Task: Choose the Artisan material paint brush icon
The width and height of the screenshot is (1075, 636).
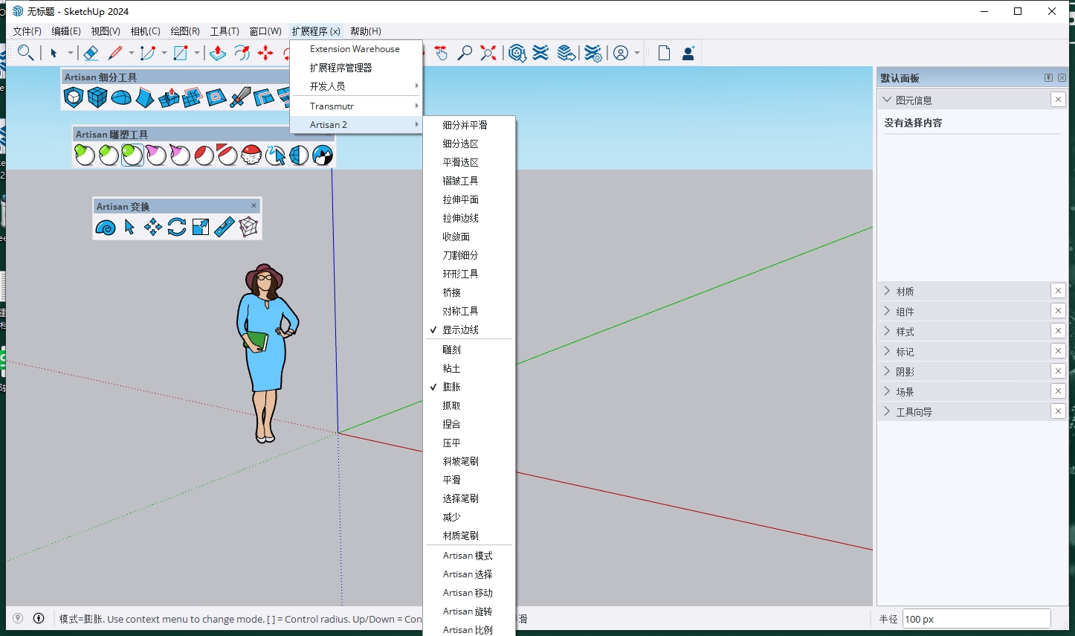Action: tap(323, 155)
